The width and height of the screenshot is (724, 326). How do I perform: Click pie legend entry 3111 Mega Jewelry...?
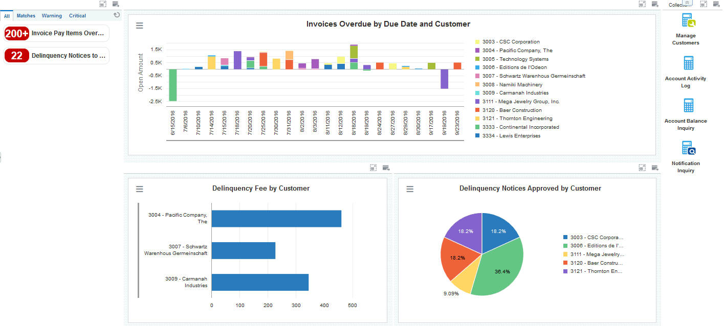tap(594, 254)
